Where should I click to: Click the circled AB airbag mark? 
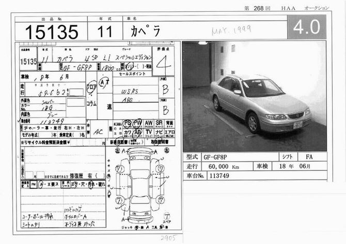[138, 132]
